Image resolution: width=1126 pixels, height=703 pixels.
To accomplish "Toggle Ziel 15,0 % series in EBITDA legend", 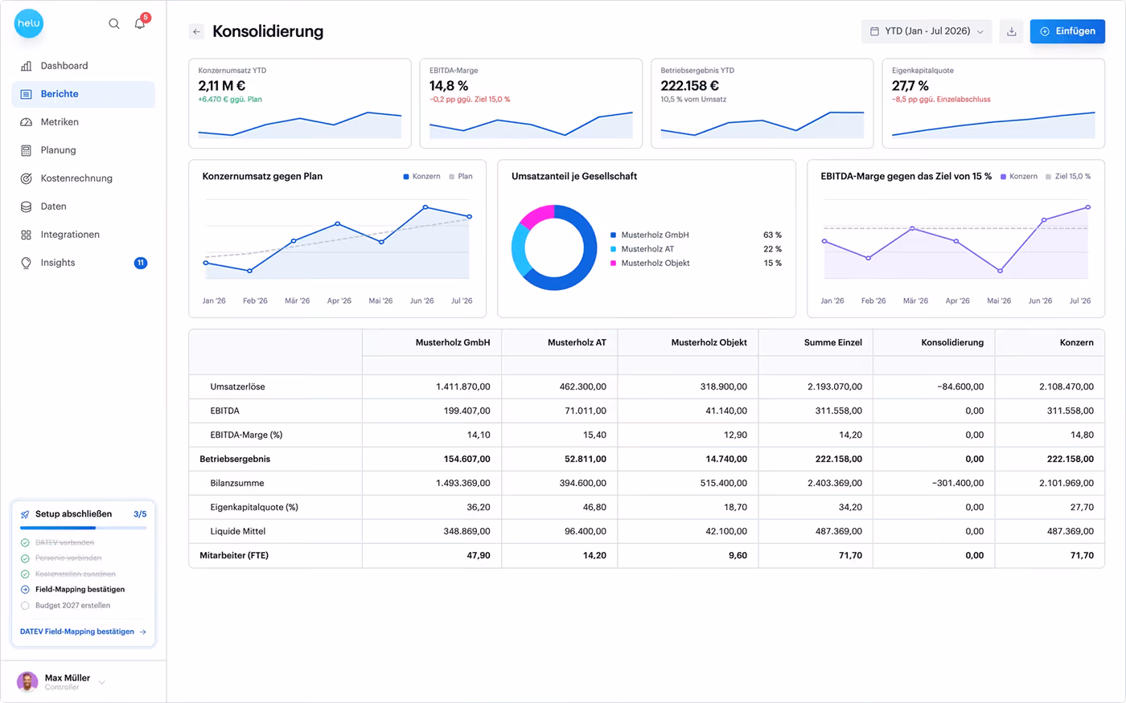I will tap(1068, 177).
